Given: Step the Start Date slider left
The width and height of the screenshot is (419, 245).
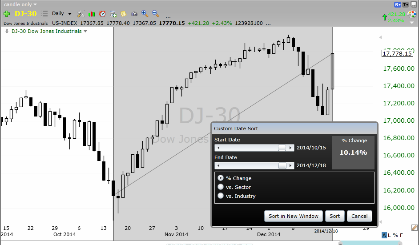Looking at the screenshot, I should tap(218, 148).
